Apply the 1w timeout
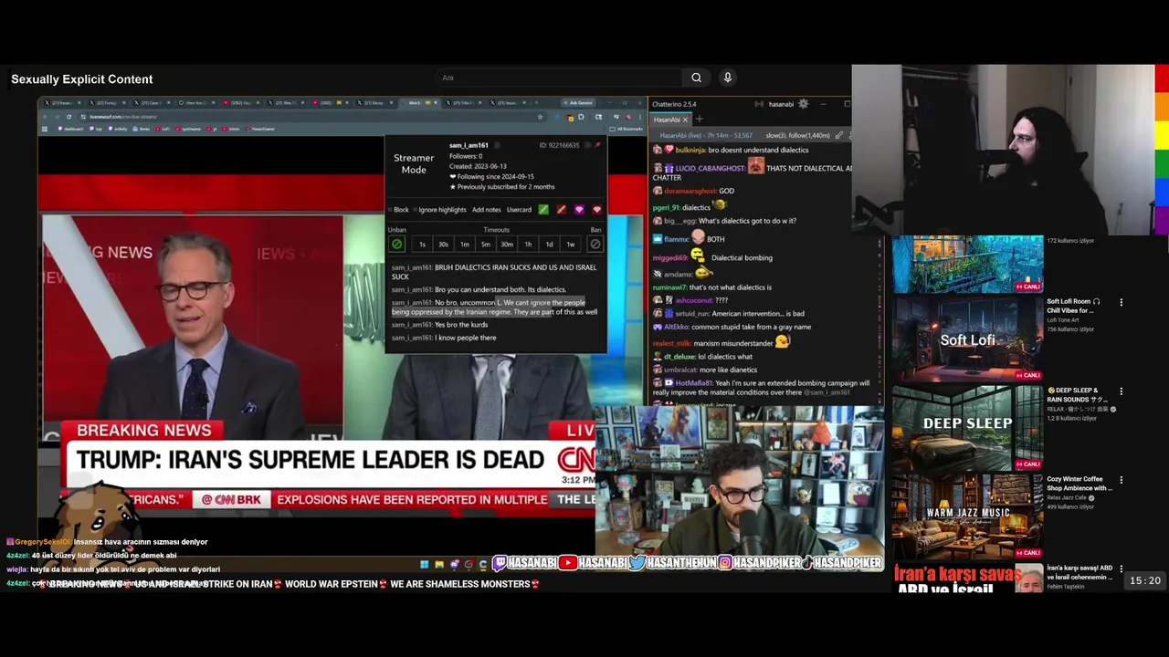 click(x=570, y=245)
